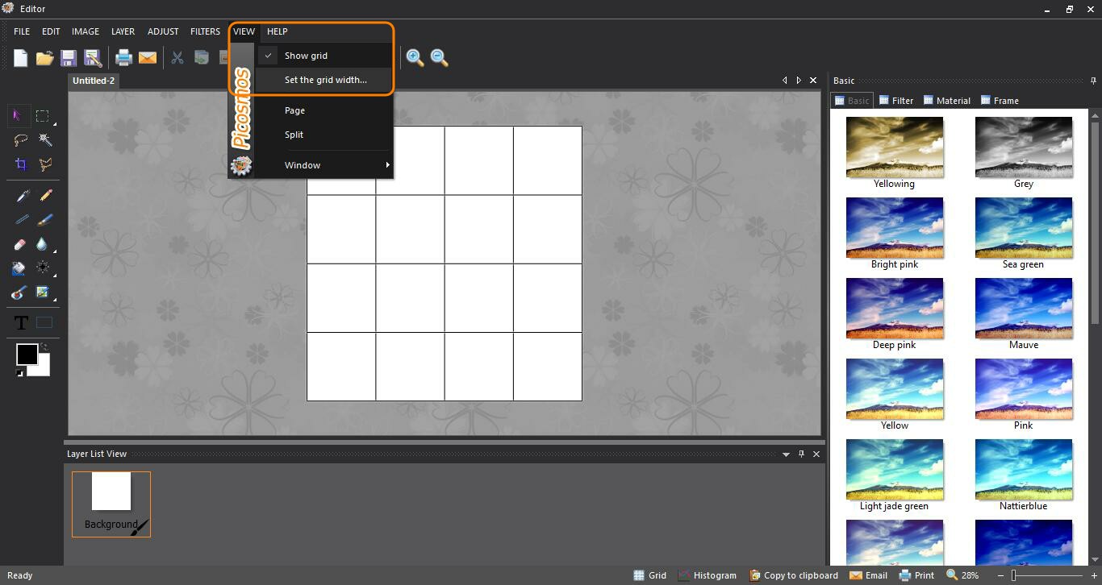Open Layer List View dropdown arrow

click(786, 454)
